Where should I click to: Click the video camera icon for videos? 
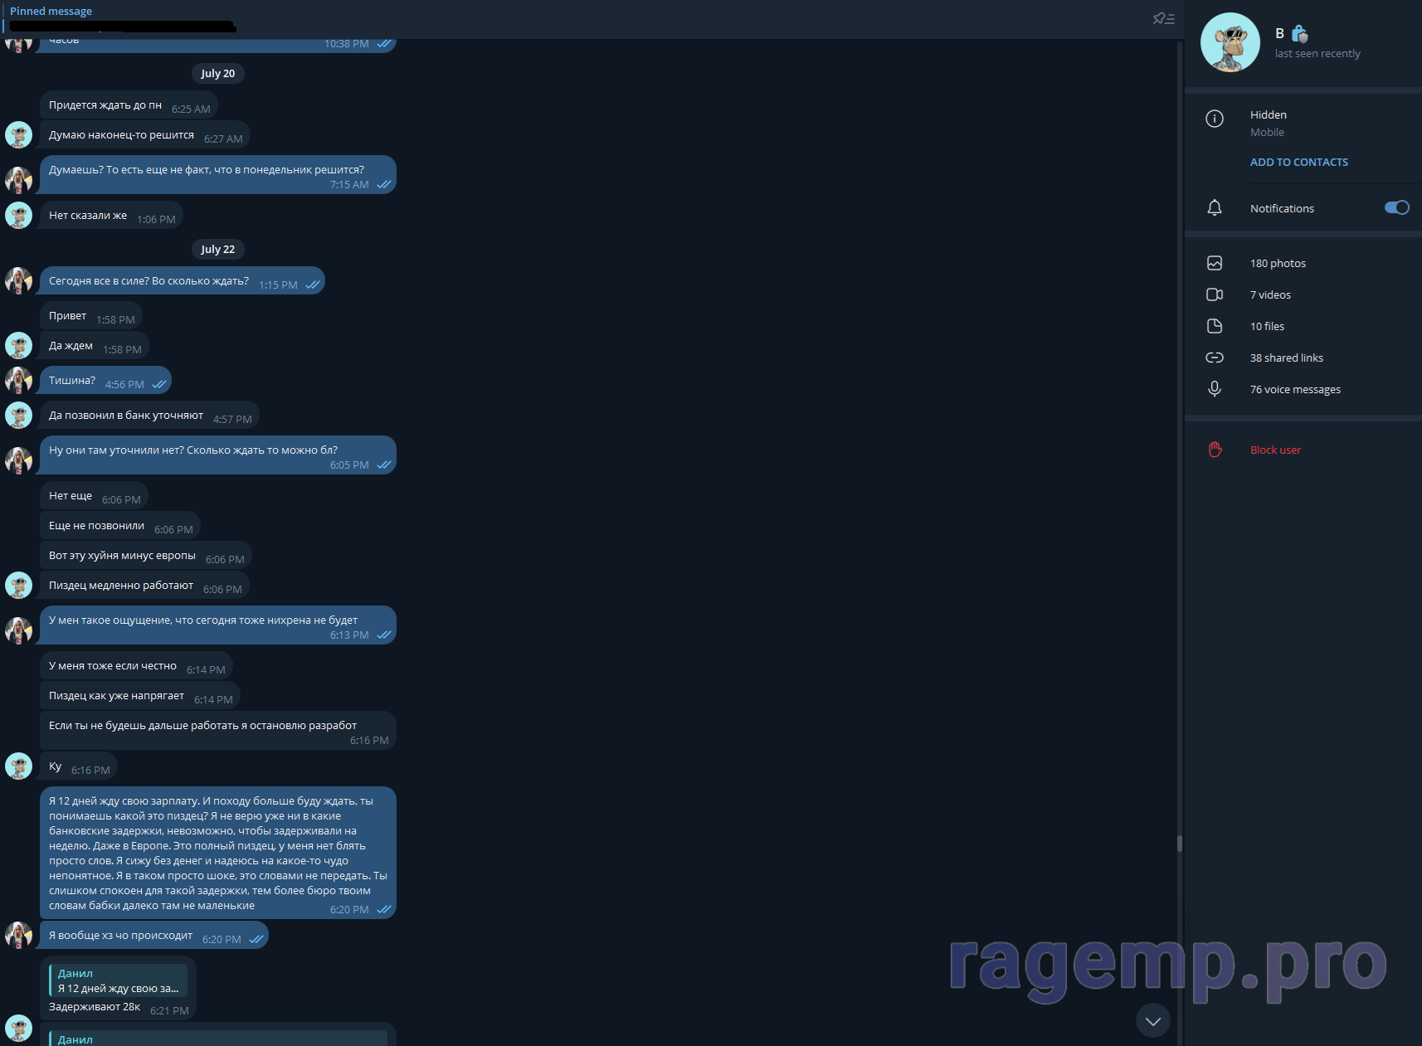point(1215,294)
